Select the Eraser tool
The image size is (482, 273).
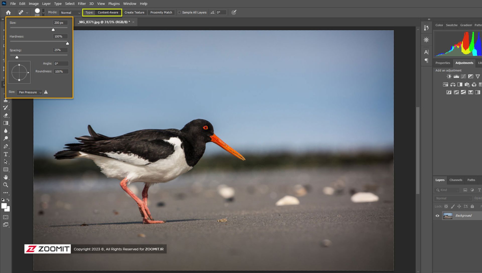[x=6, y=116]
